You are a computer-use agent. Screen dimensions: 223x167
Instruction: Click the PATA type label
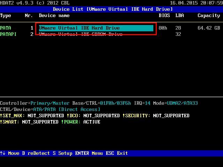[6, 28]
